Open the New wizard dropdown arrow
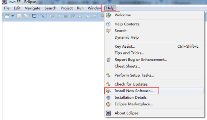This screenshot has width=207, height=120. pyautogui.click(x=13, y=16)
